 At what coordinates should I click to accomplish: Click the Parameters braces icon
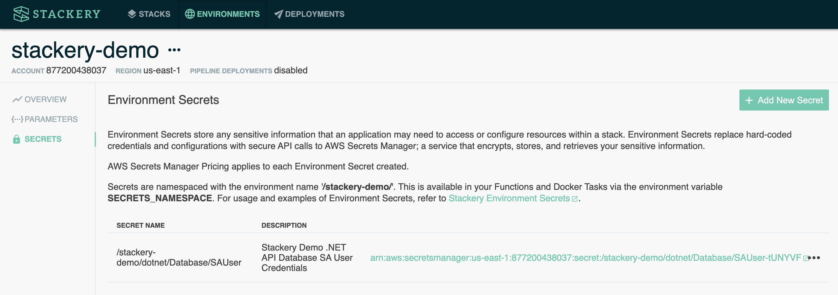pyautogui.click(x=17, y=119)
